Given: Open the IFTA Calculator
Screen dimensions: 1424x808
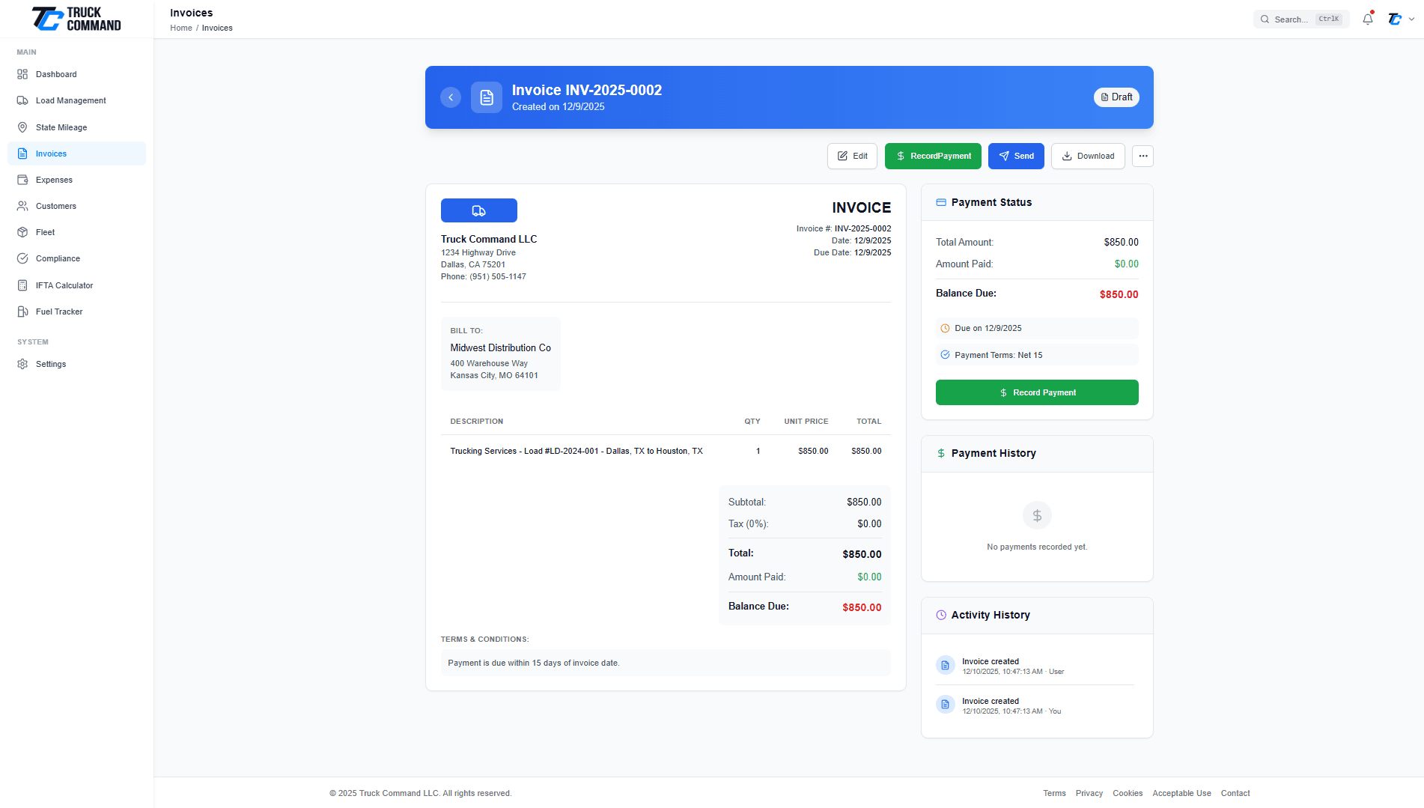Looking at the screenshot, I should coord(64,285).
